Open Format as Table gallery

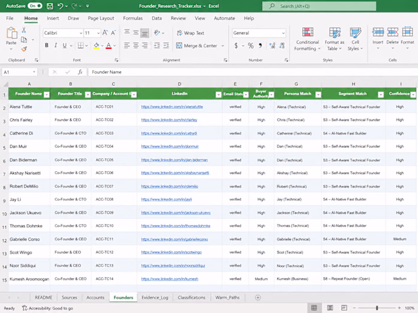tap(334, 39)
